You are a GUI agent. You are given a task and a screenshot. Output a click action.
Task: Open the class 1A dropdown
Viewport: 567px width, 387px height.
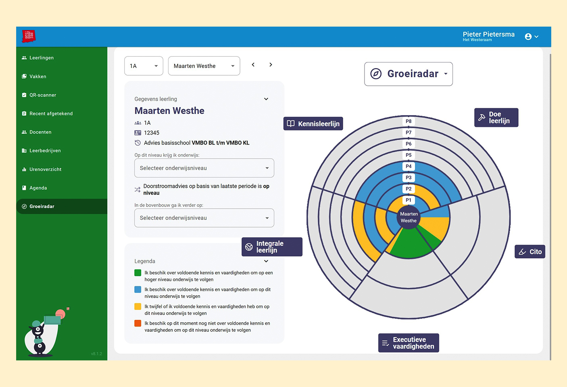click(x=144, y=66)
